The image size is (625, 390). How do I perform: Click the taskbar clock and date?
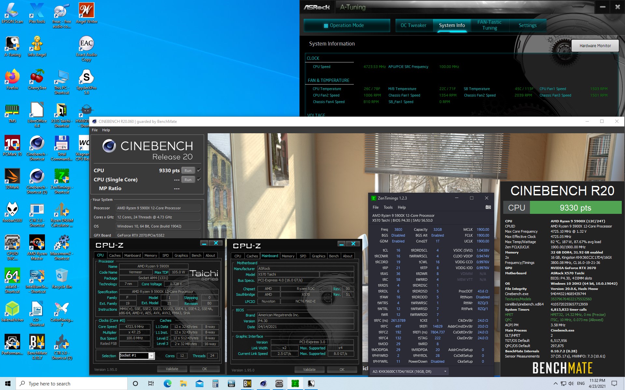pyautogui.click(x=597, y=383)
